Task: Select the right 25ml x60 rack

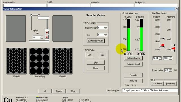Action: [63, 61]
